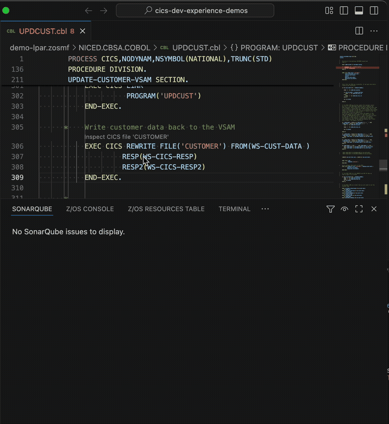This screenshot has width=389, height=424.
Task: Open the Customize Layout icon
Action: point(329,11)
